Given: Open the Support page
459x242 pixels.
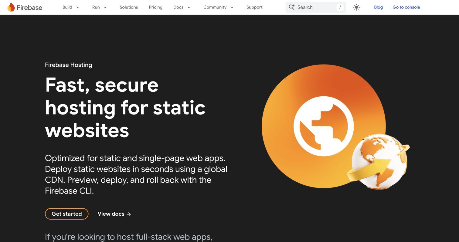Looking at the screenshot, I should pyautogui.click(x=254, y=7).
